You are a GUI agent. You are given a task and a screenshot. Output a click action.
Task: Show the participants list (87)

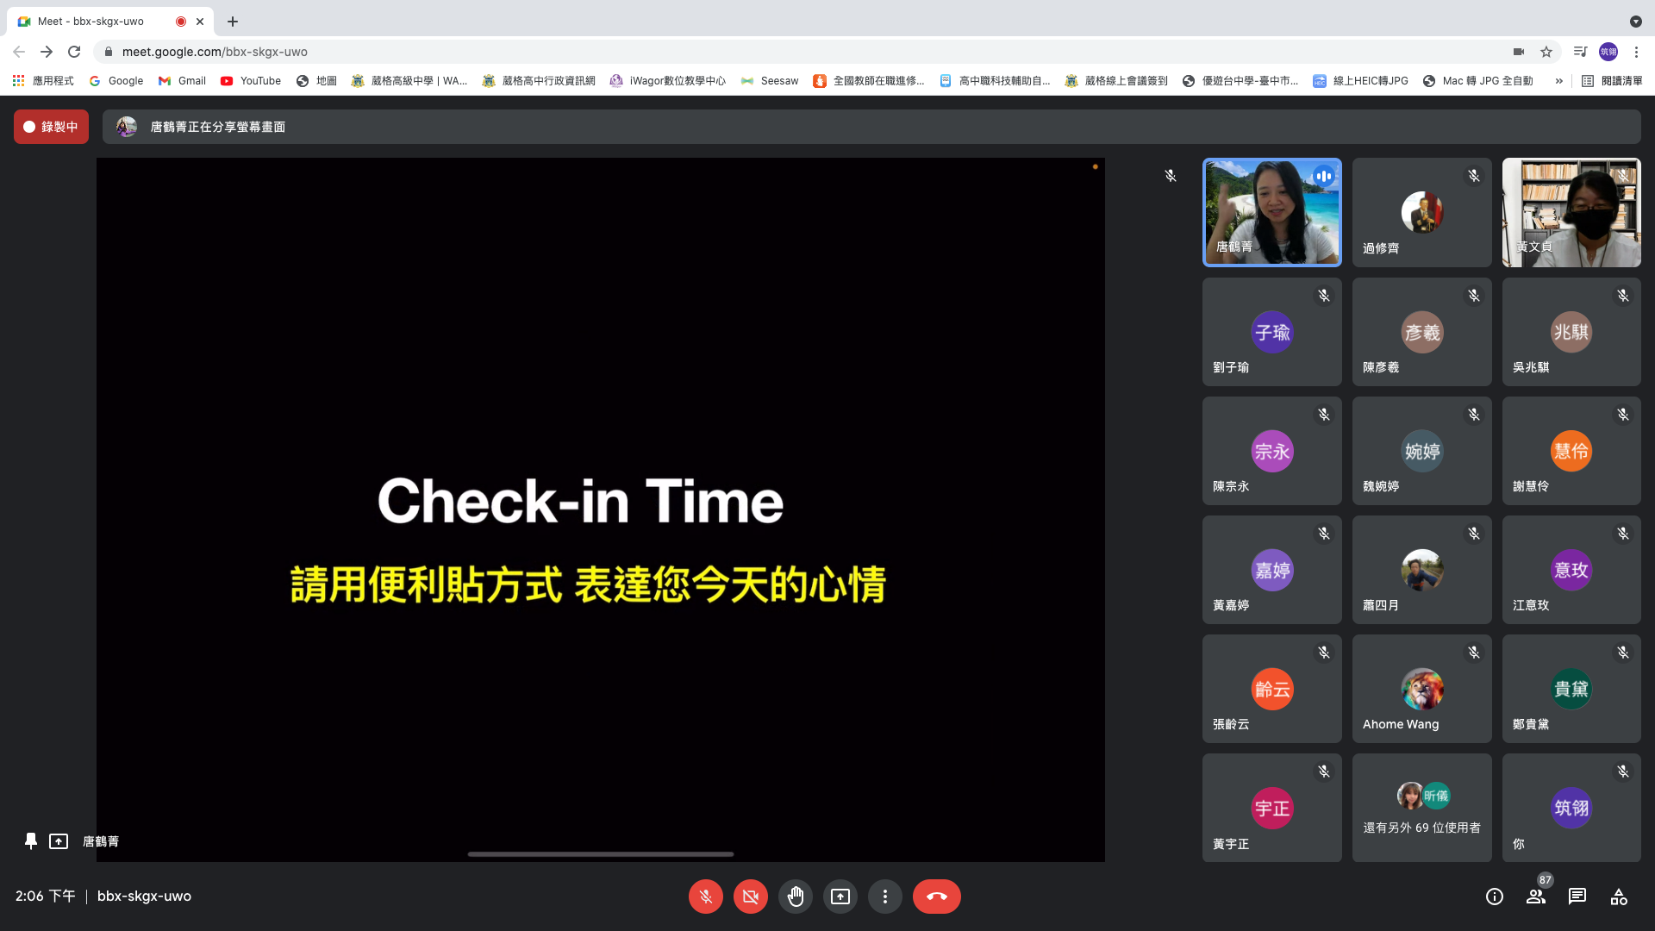coord(1535,897)
